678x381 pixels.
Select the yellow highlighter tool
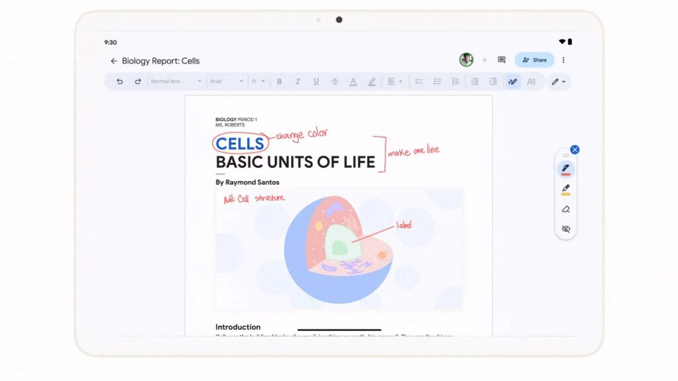(x=565, y=189)
